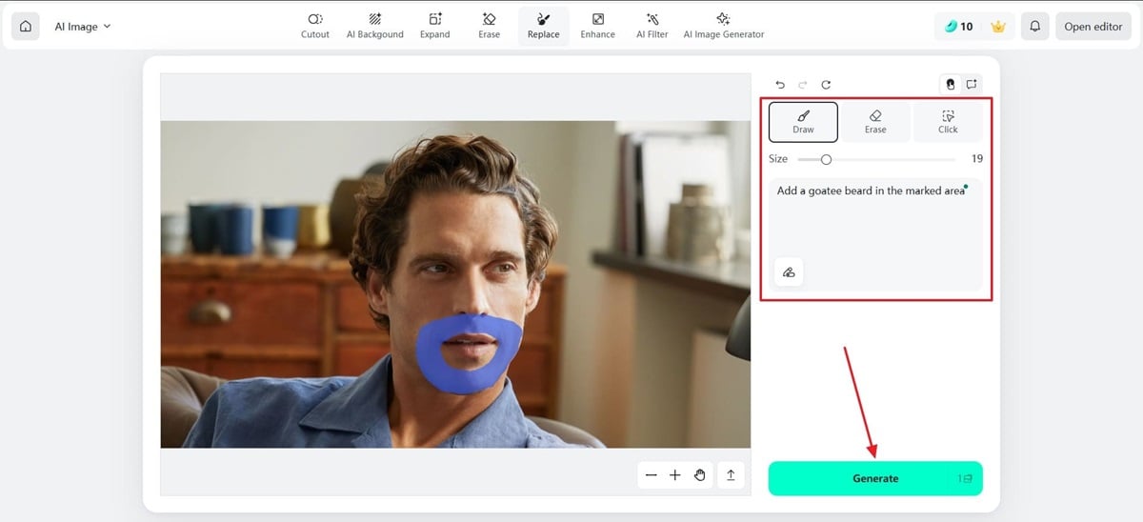Focus the prompt text field

(875, 233)
